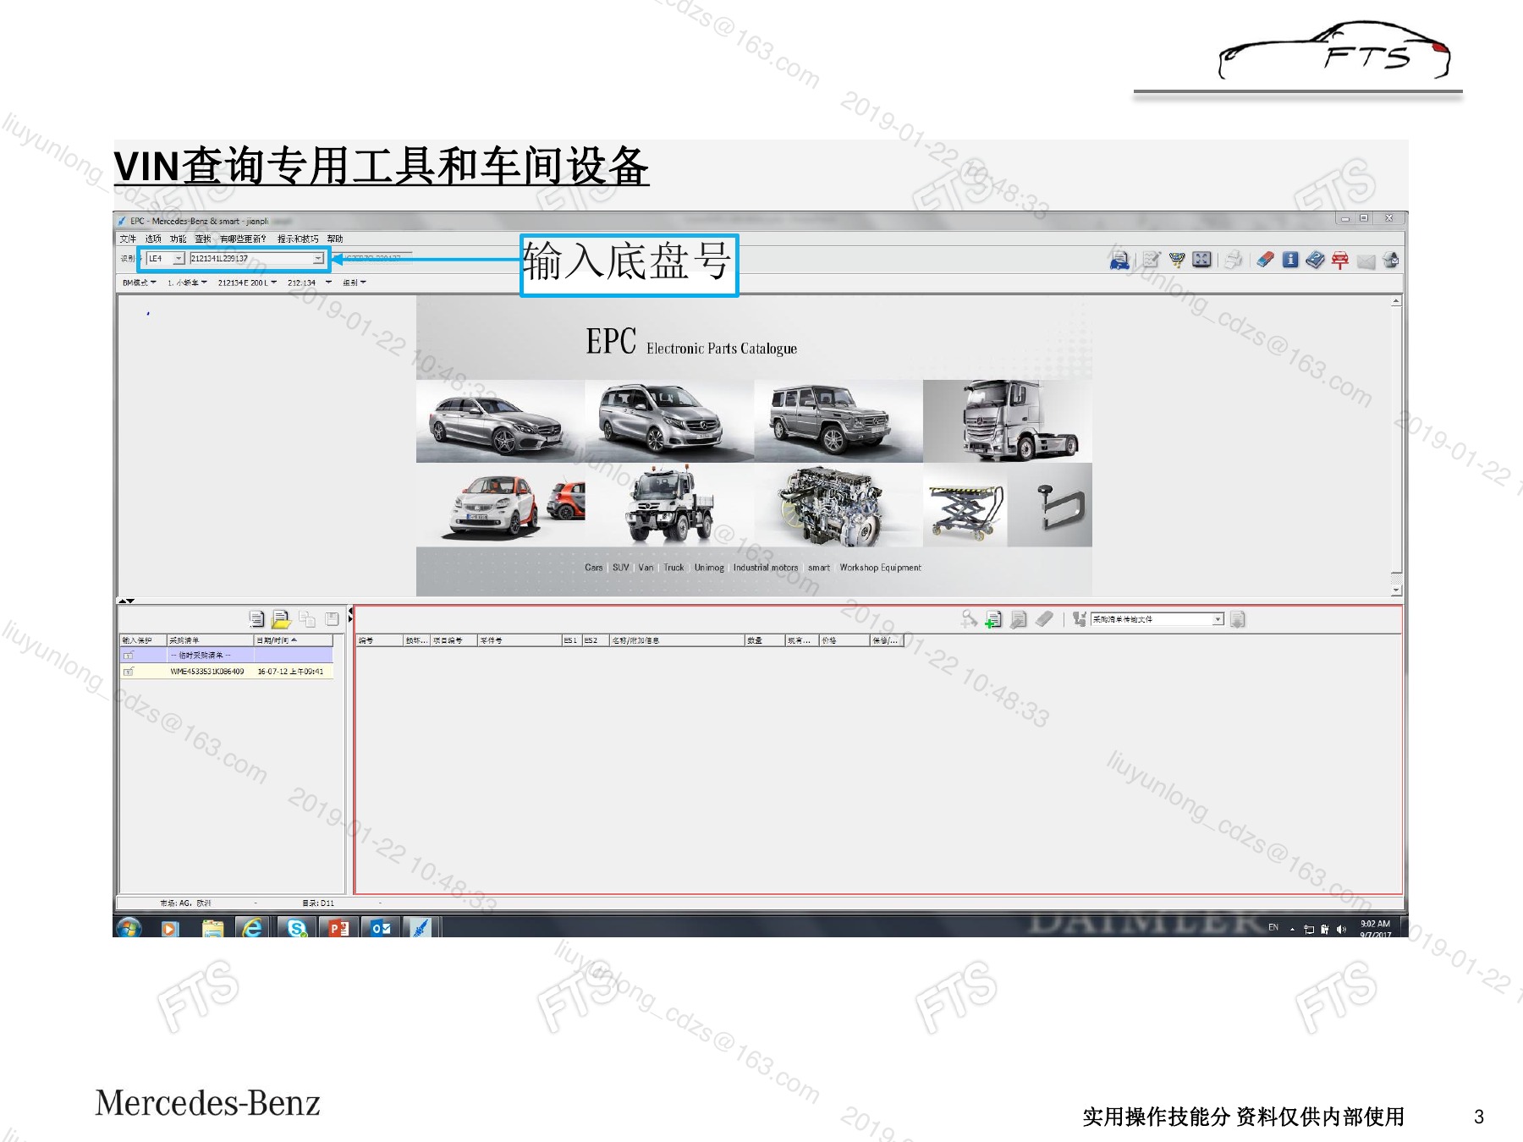Click the 名称/附加信息 column header
This screenshot has width=1523, height=1142.
pyautogui.click(x=676, y=640)
